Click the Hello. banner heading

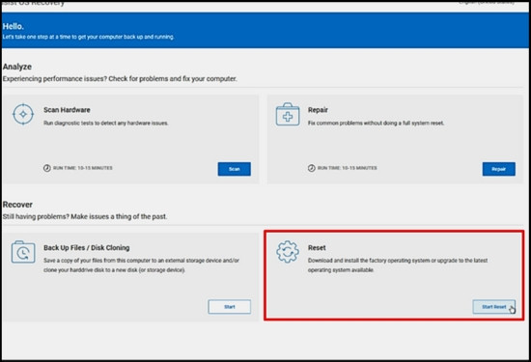pyautogui.click(x=14, y=26)
